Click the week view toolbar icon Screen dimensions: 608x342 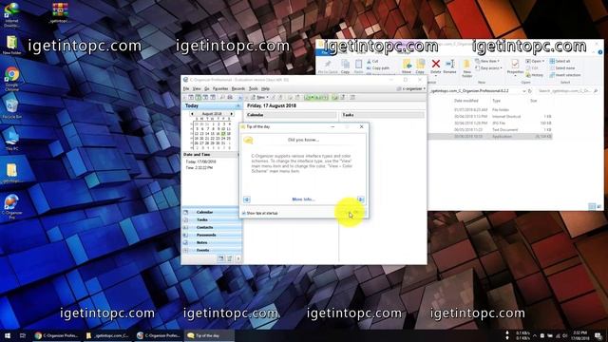point(199,97)
